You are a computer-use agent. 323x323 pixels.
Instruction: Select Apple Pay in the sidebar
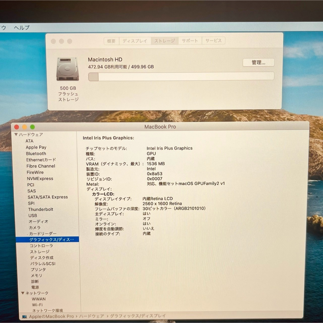click(36, 147)
